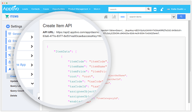This screenshot has height=112, width=192.
Task: Click the Create Item API heading
Action: [x=57, y=26]
